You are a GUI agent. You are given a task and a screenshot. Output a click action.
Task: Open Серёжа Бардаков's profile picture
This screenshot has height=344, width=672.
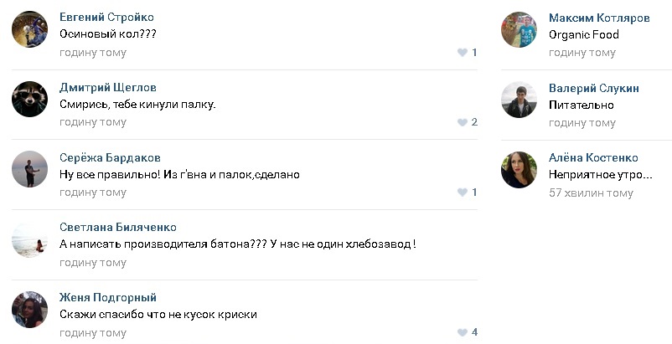(x=29, y=169)
